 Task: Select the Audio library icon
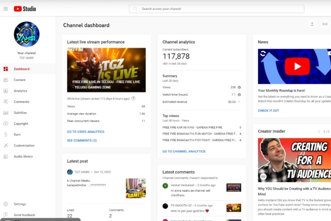6,156
